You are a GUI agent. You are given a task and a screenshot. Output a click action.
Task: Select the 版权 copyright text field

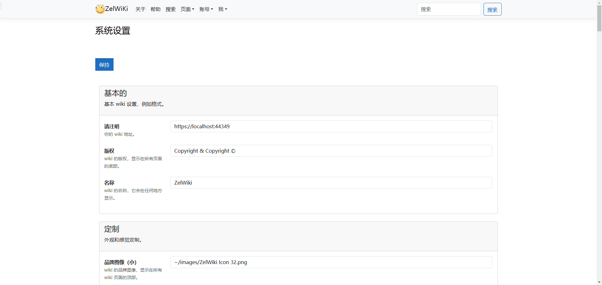click(331, 151)
